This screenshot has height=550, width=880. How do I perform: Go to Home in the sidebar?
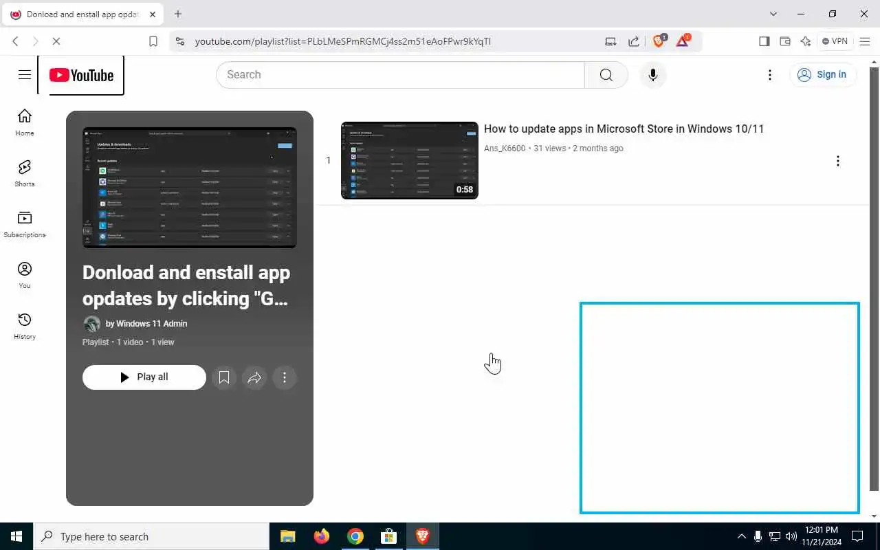click(25, 122)
